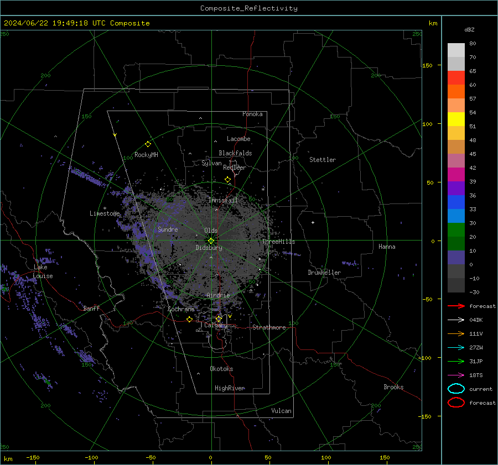This screenshot has height=465, width=498.
Task: Click the RockyMH label
Action: [146, 155]
